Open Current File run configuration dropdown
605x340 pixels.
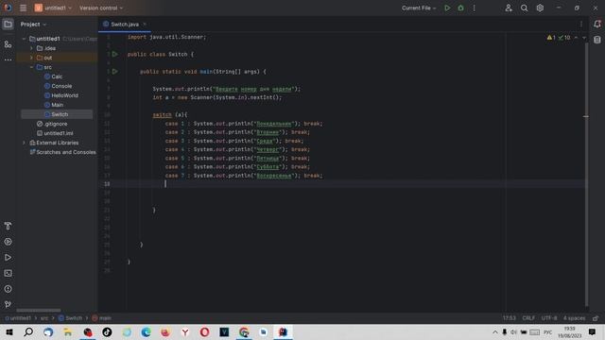[x=419, y=8]
